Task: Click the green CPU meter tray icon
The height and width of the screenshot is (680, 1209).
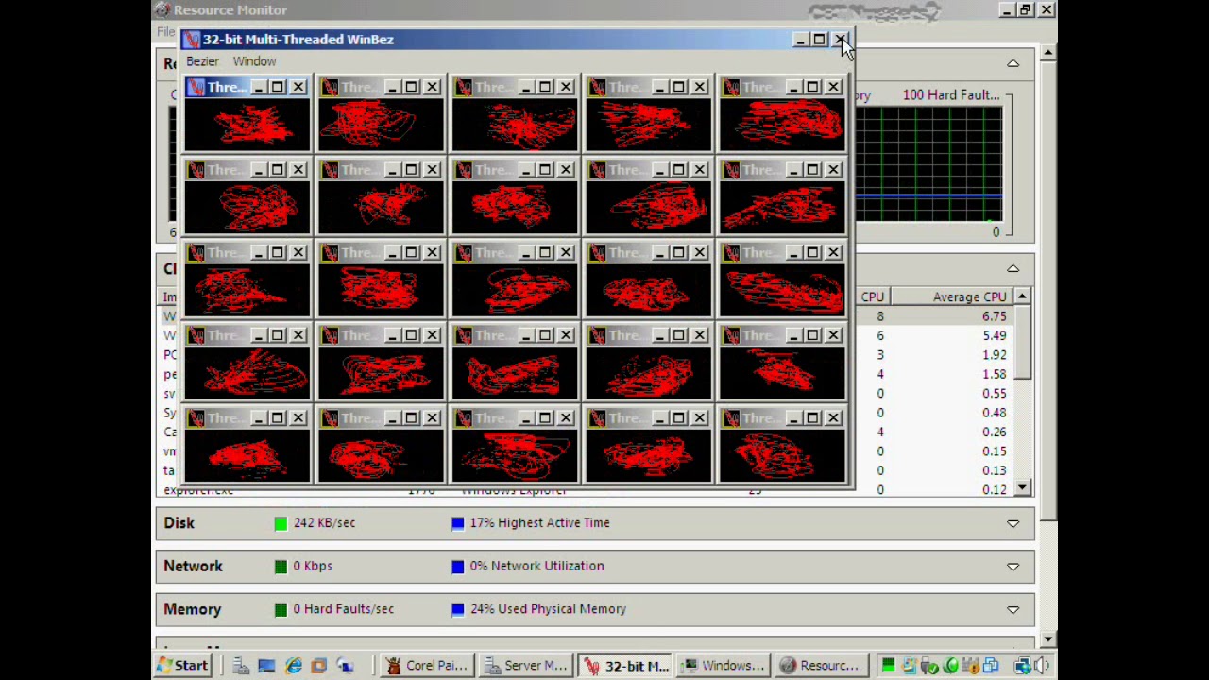Action: click(x=889, y=666)
